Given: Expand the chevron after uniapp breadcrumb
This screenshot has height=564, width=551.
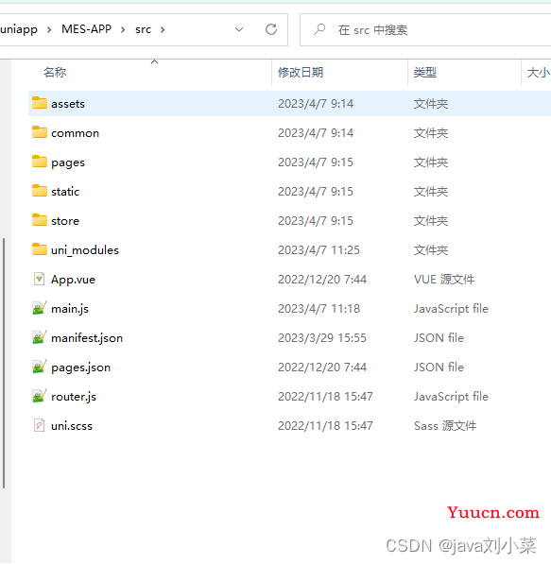Looking at the screenshot, I should click(x=49, y=29).
